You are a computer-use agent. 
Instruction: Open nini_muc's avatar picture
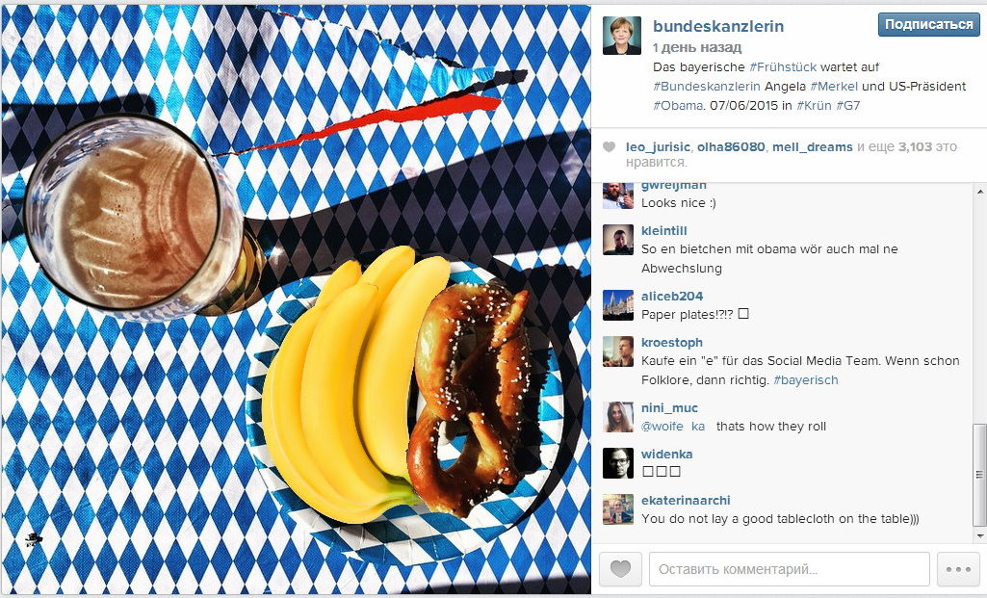point(618,417)
